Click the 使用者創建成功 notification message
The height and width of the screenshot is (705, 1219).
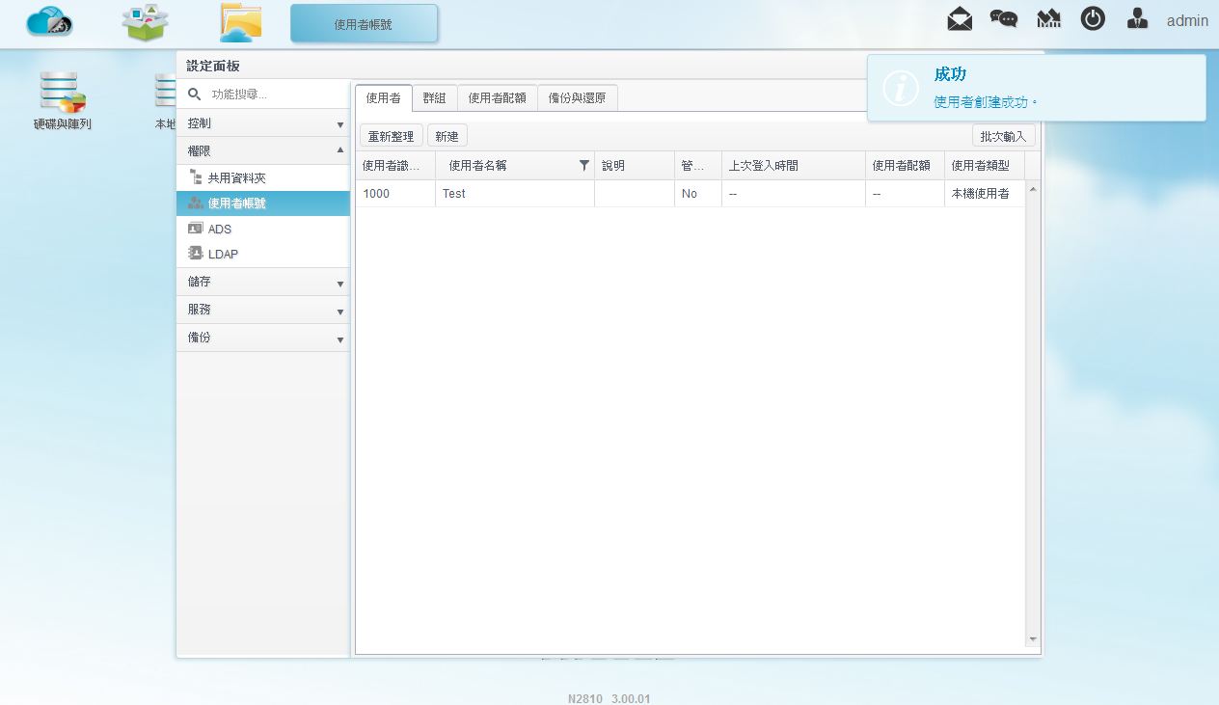(x=986, y=101)
